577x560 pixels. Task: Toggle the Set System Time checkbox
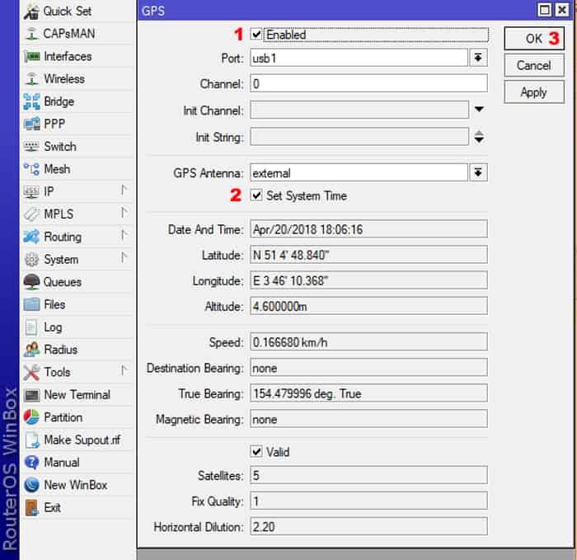click(256, 195)
